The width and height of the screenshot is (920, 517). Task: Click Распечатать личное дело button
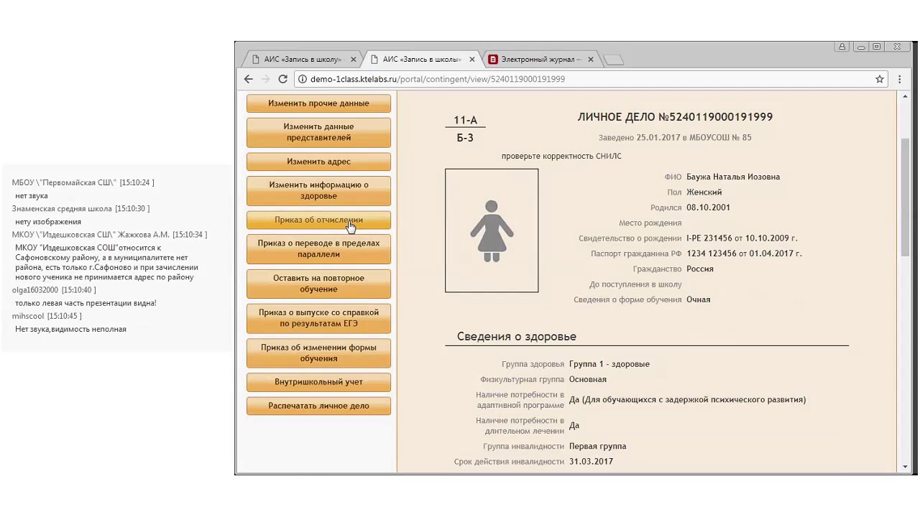click(x=318, y=406)
